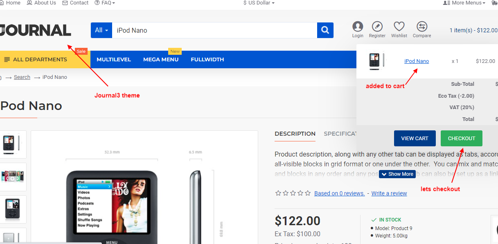Click the five-star rating display
This screenshot has height=244, width=498.
coord(293,193)
